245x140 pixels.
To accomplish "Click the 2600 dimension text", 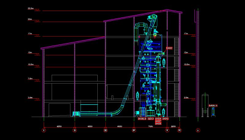I will [x=173, y=126].
